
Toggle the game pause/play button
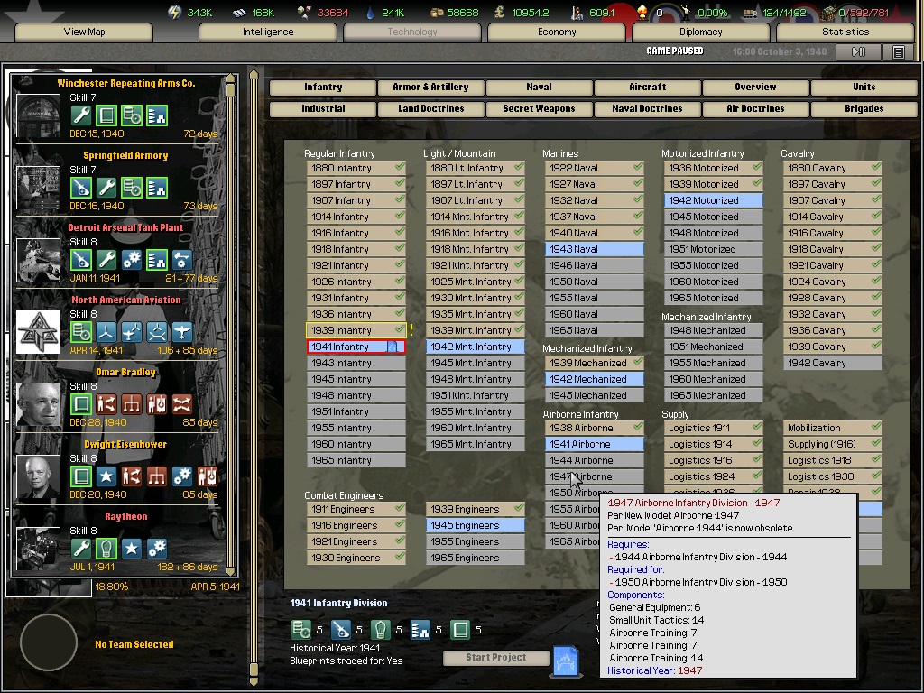click(858, 52)
